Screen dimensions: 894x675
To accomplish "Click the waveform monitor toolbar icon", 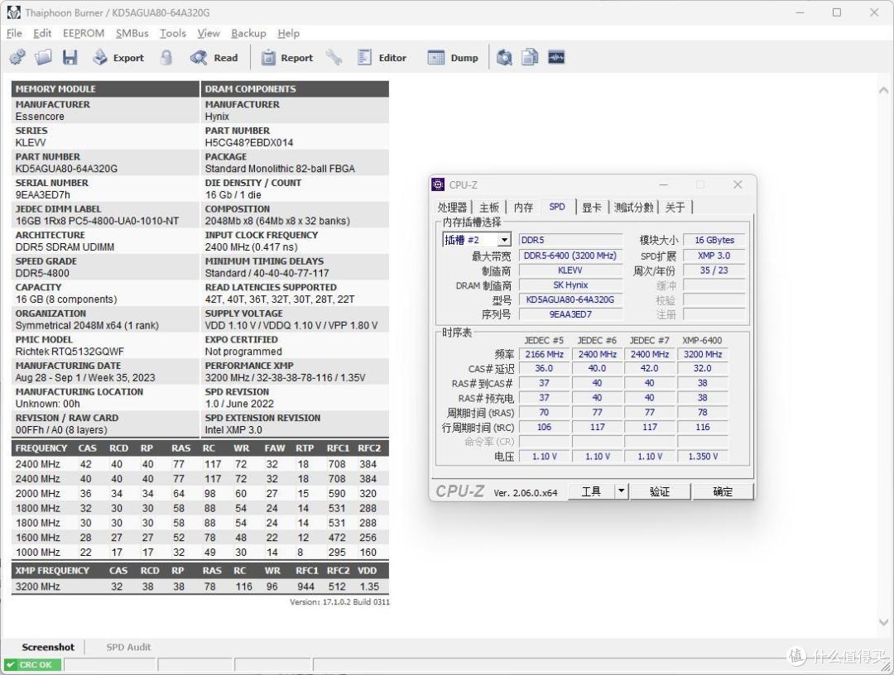I will click(555, 58).
